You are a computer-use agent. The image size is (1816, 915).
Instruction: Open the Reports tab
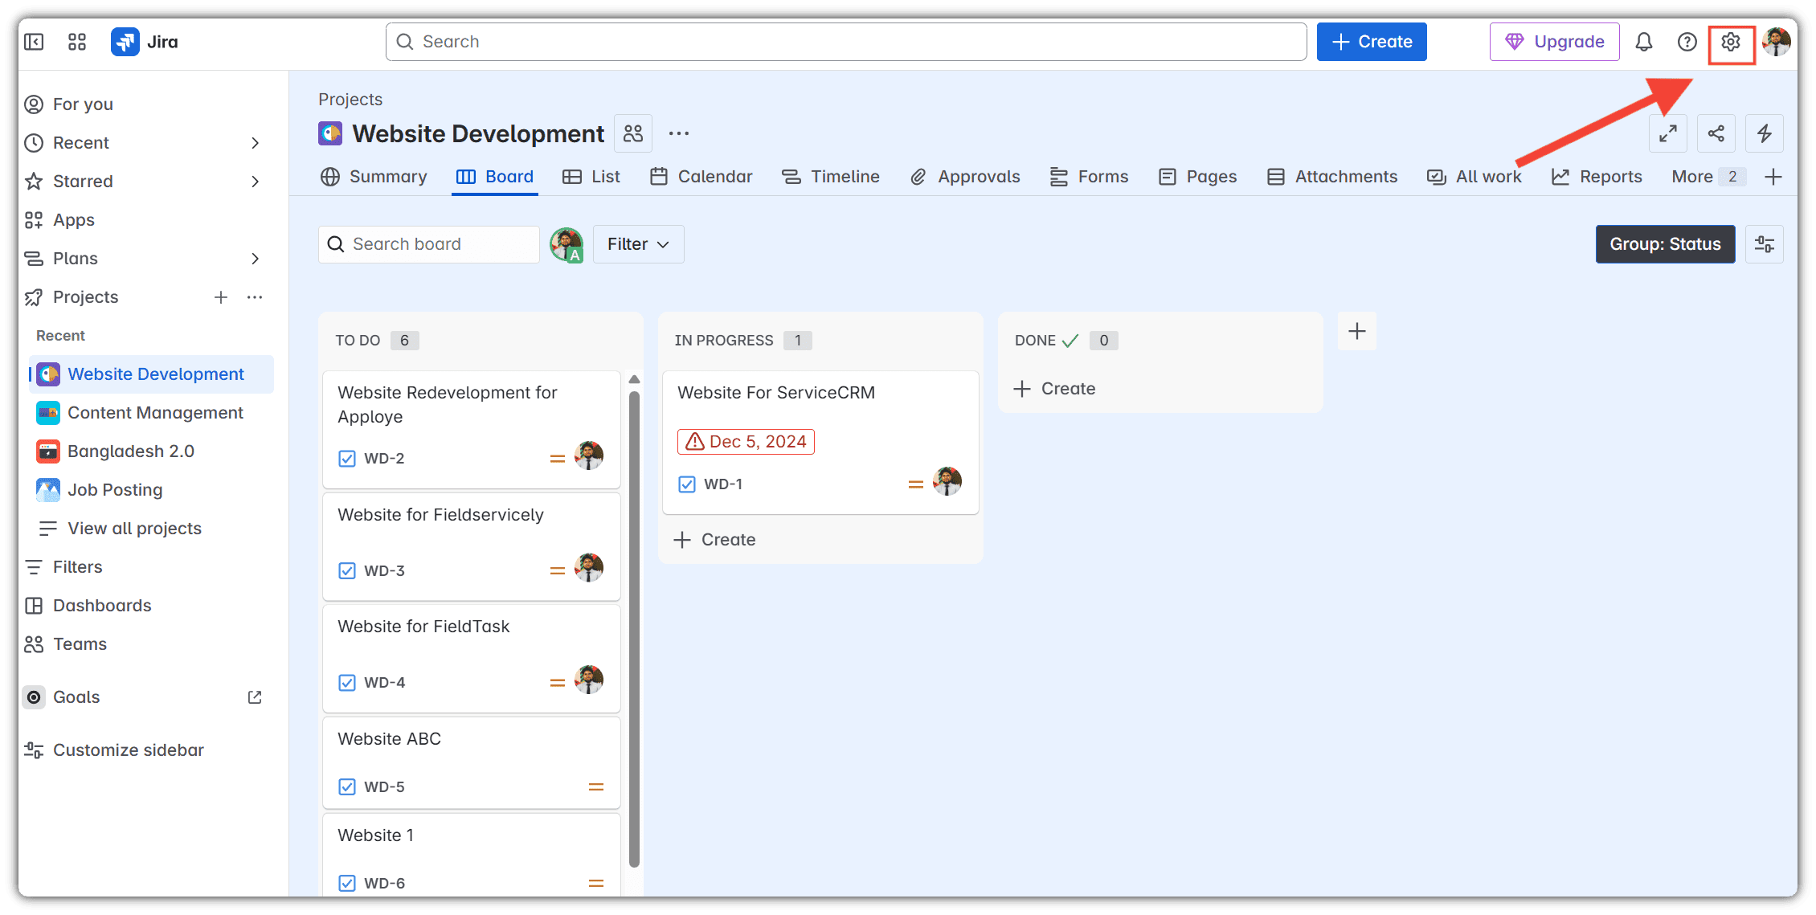(x=1597, y=177)
